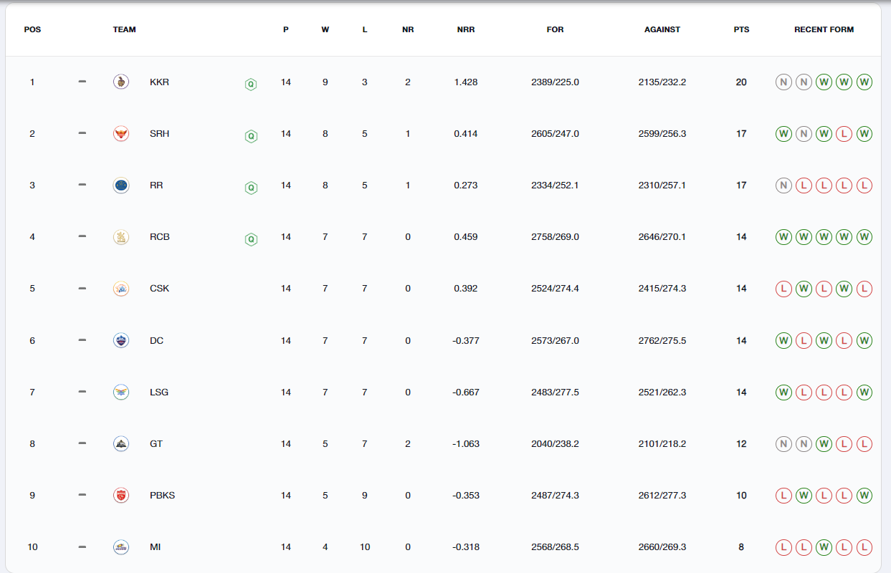
Task: Select the position number 10
Action: (32, 546)
